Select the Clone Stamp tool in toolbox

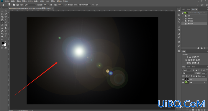[2, 22]
